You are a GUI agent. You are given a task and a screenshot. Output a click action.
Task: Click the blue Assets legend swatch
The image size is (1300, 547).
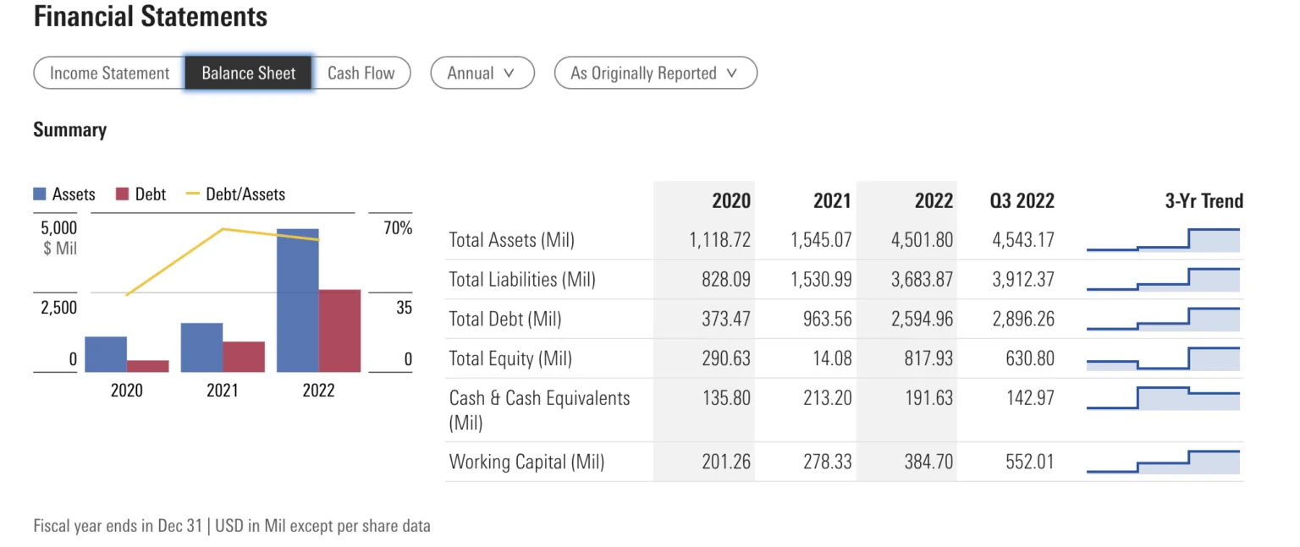click(x=40, y=194)
